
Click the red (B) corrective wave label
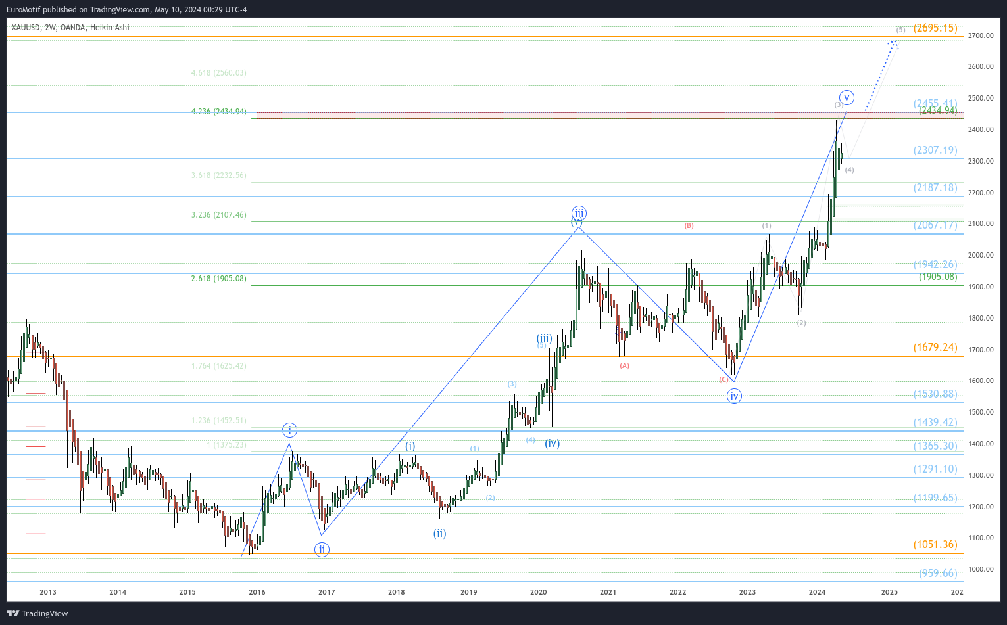(x=689, y=226)
